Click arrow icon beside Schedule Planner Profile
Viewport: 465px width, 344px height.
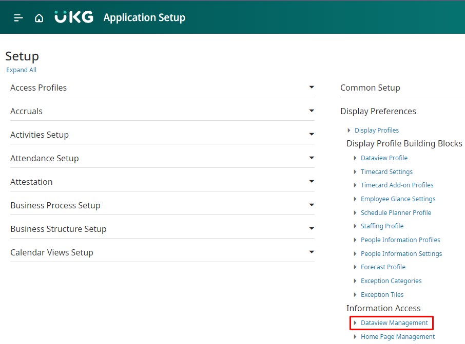[x=355, y=213]
